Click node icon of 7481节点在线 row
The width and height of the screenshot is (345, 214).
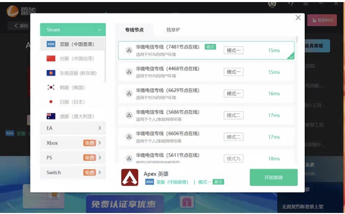click(129, 51)
